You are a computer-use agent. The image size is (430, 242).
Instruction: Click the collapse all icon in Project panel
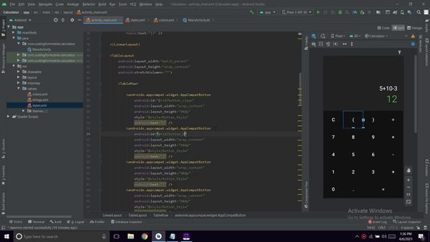[x=62, y=20]
